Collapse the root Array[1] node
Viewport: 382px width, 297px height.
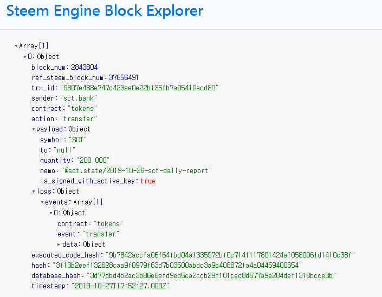pyautogui.click(x=17, y=46)
